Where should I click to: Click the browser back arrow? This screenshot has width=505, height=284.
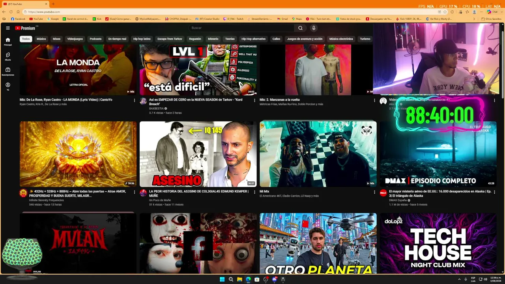pyautogui.click(x=4, y=12)
